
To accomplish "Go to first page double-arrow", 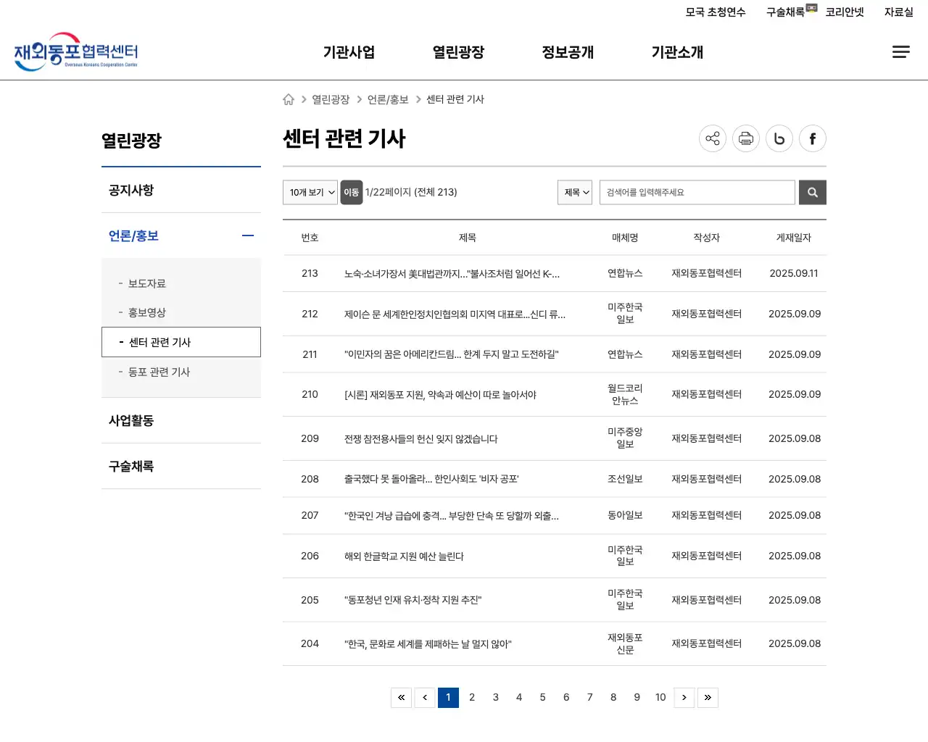I will click(x=401, y=697).
